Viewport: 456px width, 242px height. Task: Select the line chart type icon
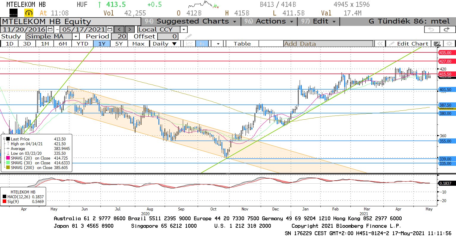tap(189, 44)
